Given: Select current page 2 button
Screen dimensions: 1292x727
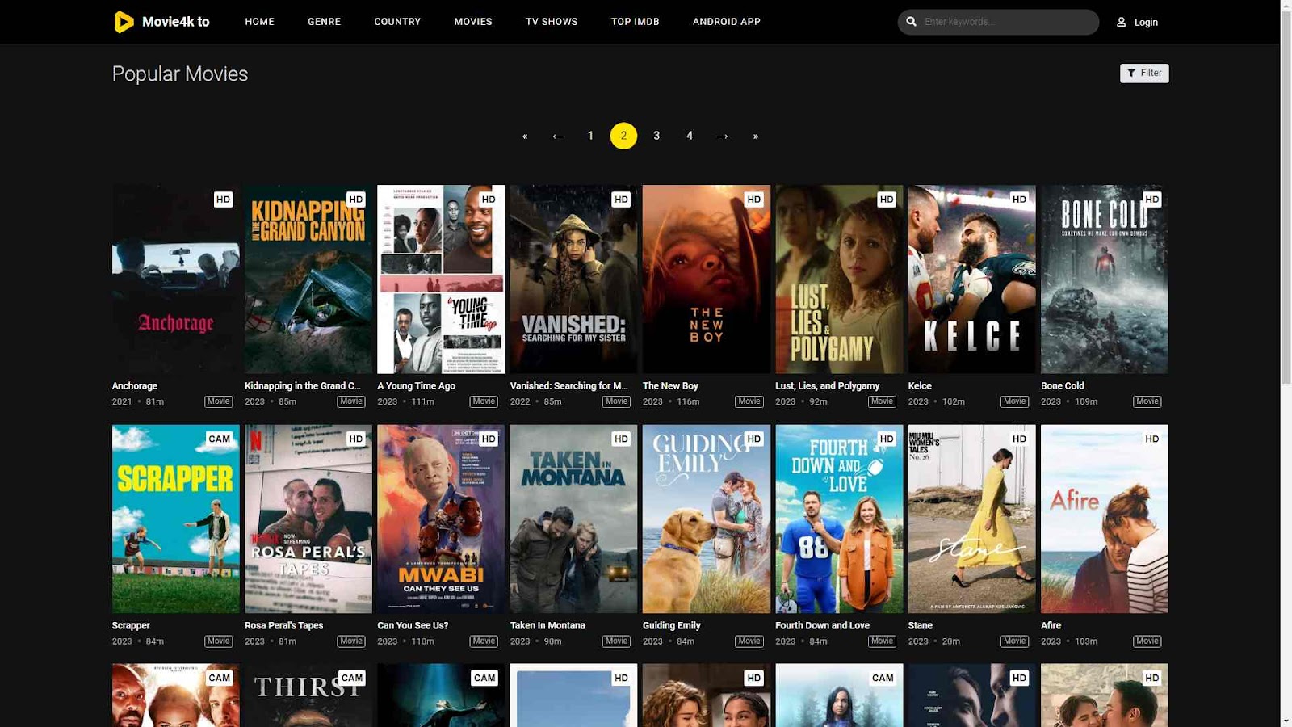Looking at the screenshot, I should (623, 137).
